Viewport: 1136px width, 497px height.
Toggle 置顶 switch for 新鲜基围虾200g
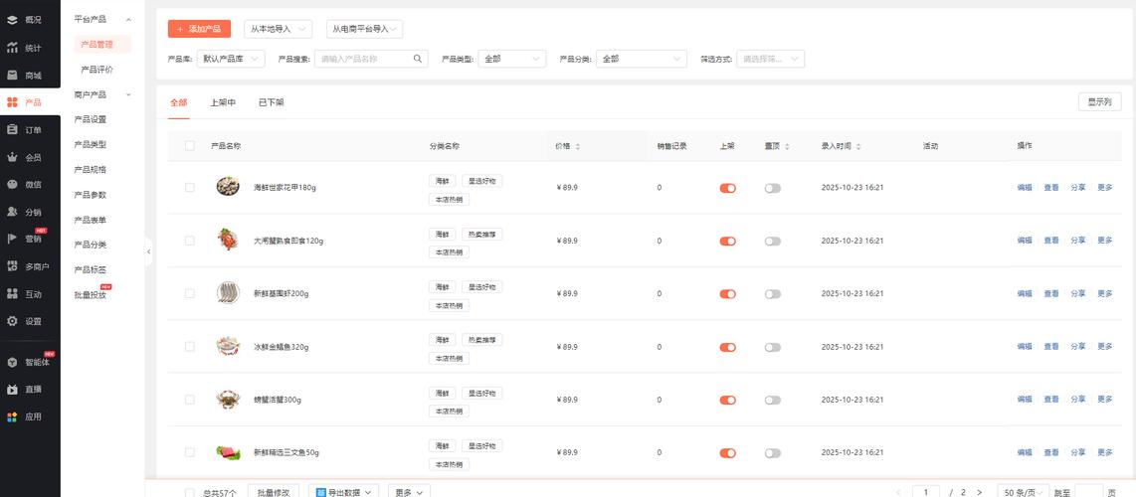pyautogui.click(x=772, y=293)
